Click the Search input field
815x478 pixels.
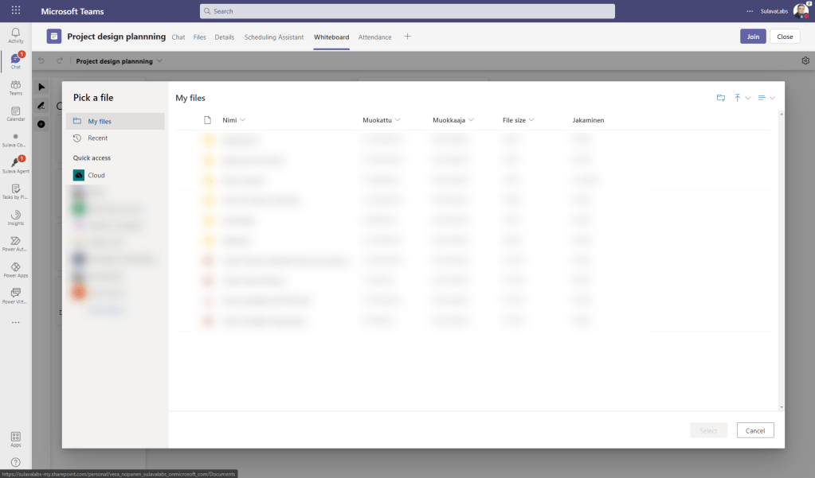tap(407, 11)
